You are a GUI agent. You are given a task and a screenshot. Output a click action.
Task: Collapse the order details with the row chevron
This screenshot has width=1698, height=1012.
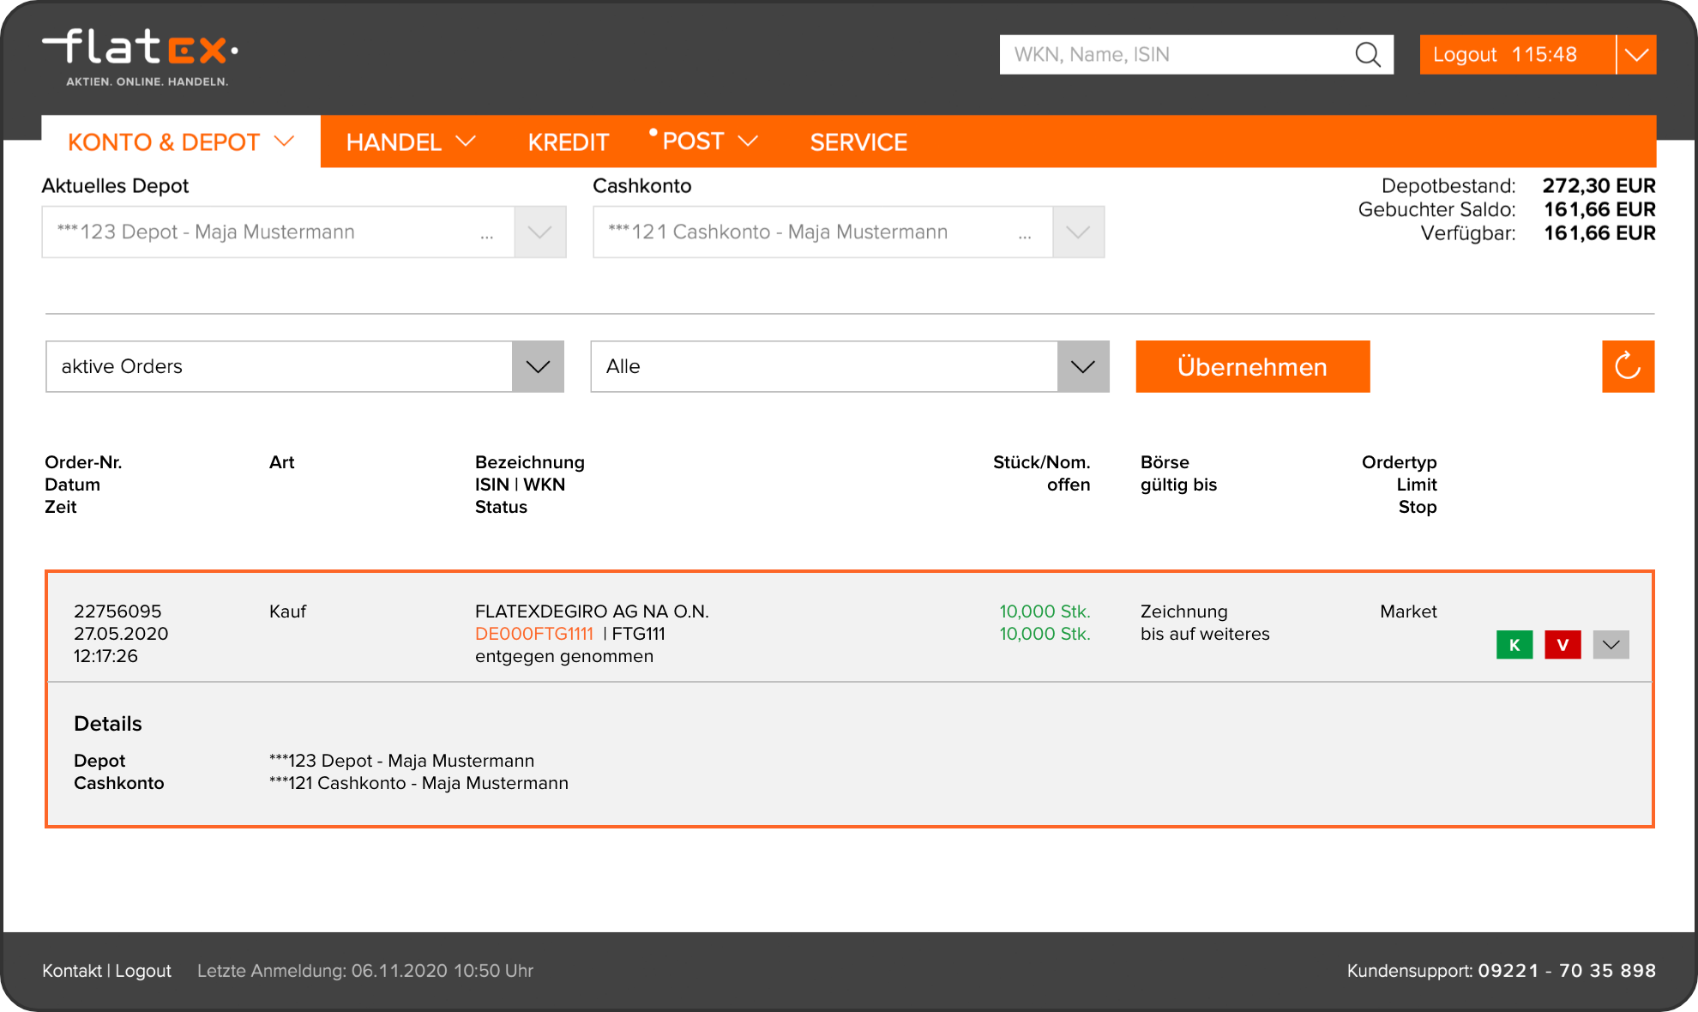1611,644
